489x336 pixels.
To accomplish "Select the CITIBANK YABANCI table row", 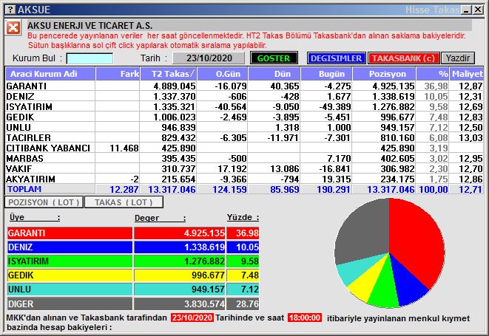I will (244, 148).
